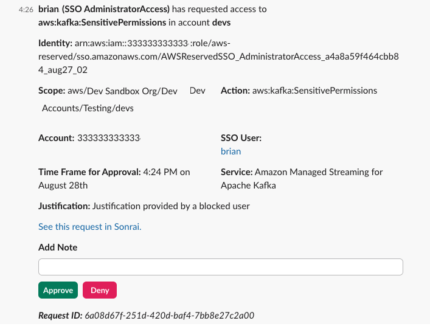Click the Action value aws:kafka:SensitivePermissions
The image size is (430, 332).
point(314,91)
